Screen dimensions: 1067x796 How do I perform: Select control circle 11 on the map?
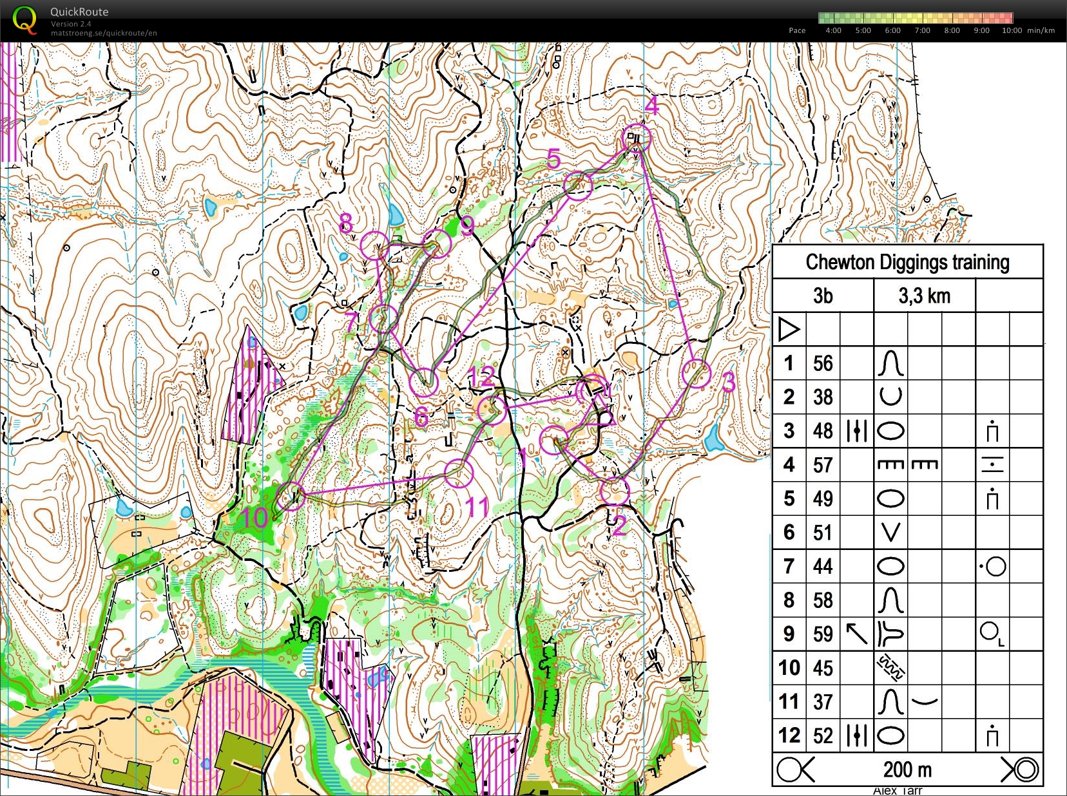point(459,474)
